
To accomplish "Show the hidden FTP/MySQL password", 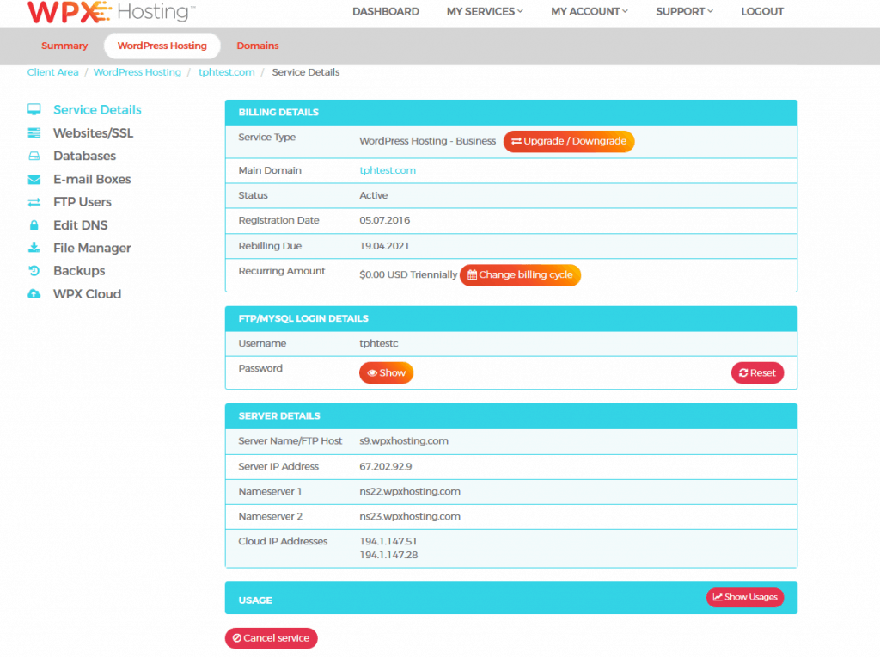I will pos(386,373).
